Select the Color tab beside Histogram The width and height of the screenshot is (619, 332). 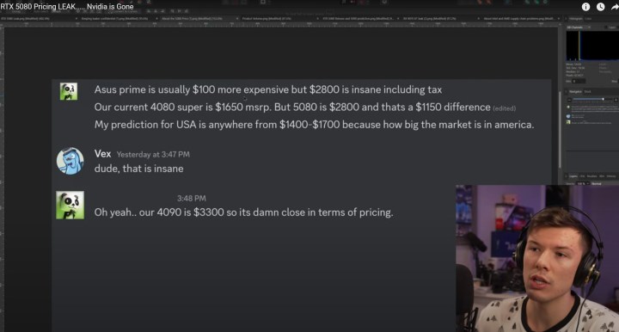588,19
